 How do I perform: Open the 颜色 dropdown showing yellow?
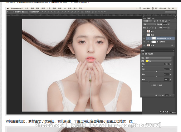(158, 61)
